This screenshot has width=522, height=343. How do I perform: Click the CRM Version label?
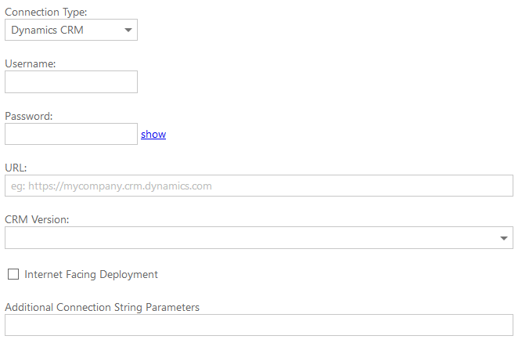(x=37, y=220)
